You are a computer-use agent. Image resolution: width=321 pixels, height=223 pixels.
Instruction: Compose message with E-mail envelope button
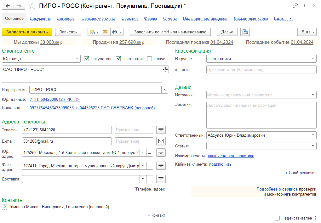161,141
